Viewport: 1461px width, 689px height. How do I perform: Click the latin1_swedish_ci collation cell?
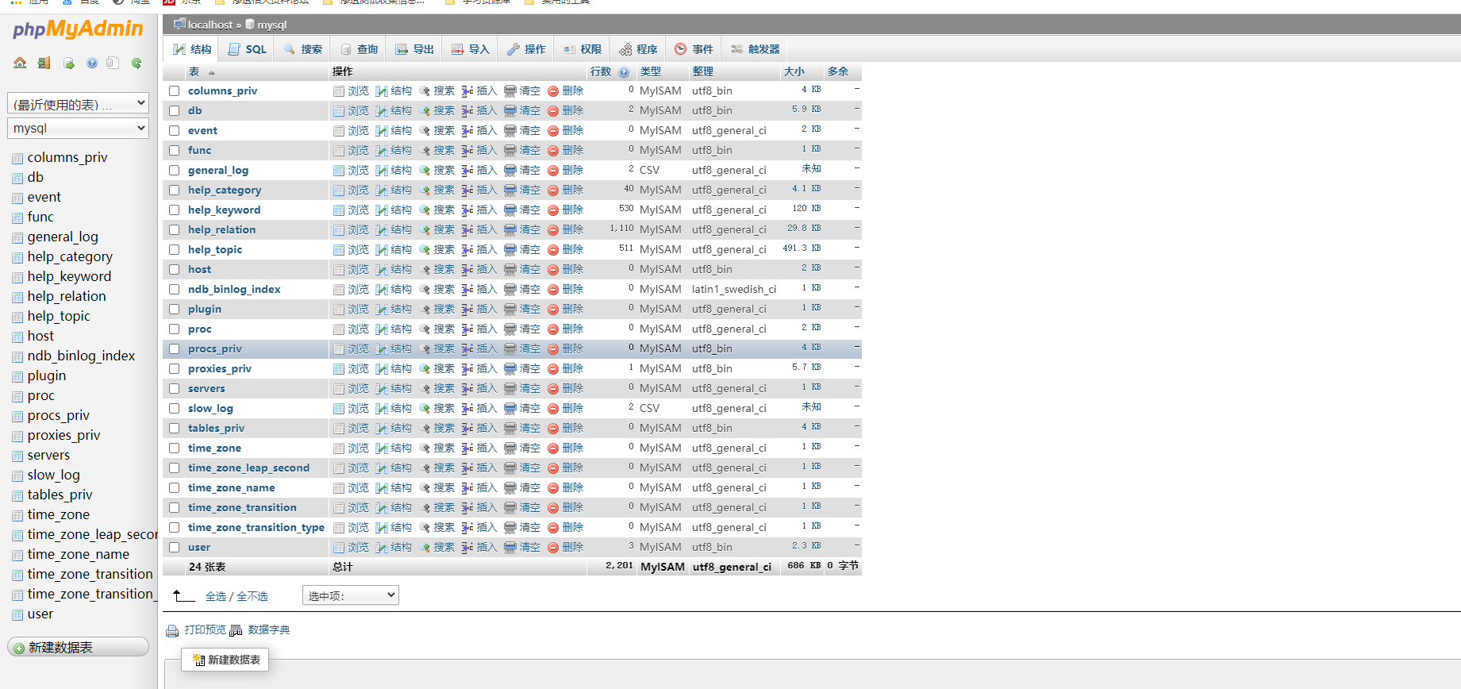tap(734, 290)
